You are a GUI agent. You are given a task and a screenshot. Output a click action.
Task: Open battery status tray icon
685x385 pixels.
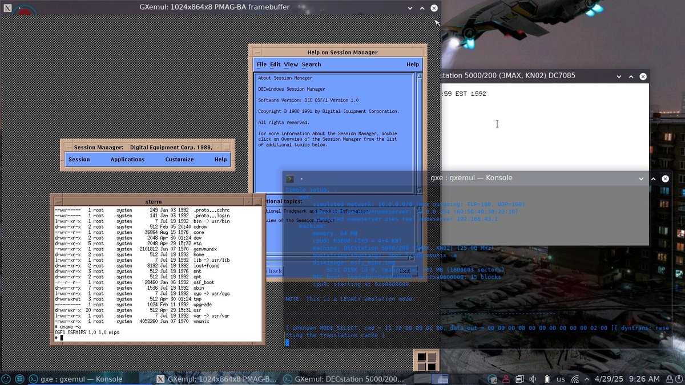pos(546,379)
